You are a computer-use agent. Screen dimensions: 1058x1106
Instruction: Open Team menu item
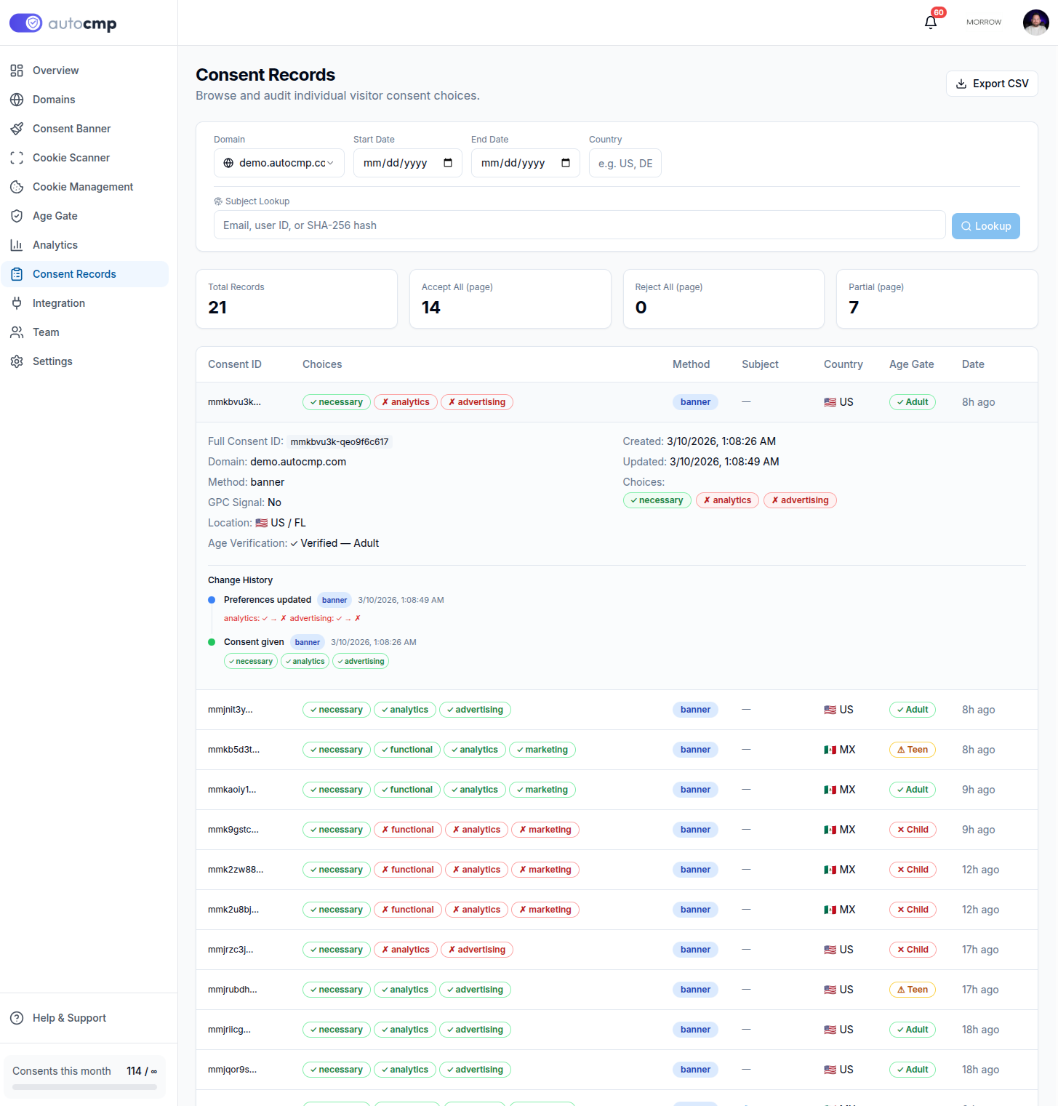[85, 332]
